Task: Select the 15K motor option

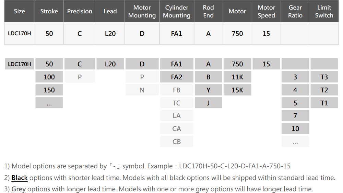Action: tap(237, 90)
